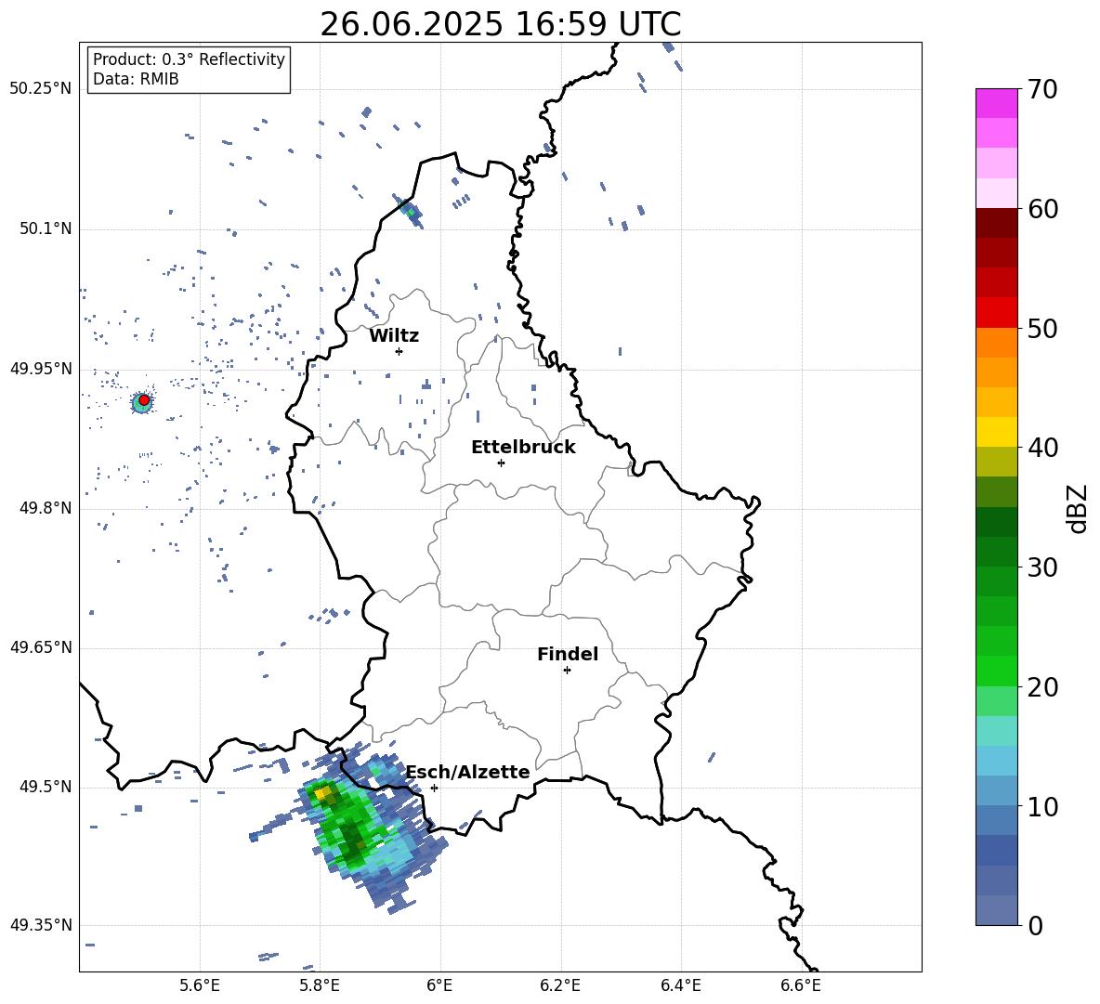Screen dimensions: 1100x1004
Task: Click the colorbar 40 tick label
Action: pos(1042,448)
